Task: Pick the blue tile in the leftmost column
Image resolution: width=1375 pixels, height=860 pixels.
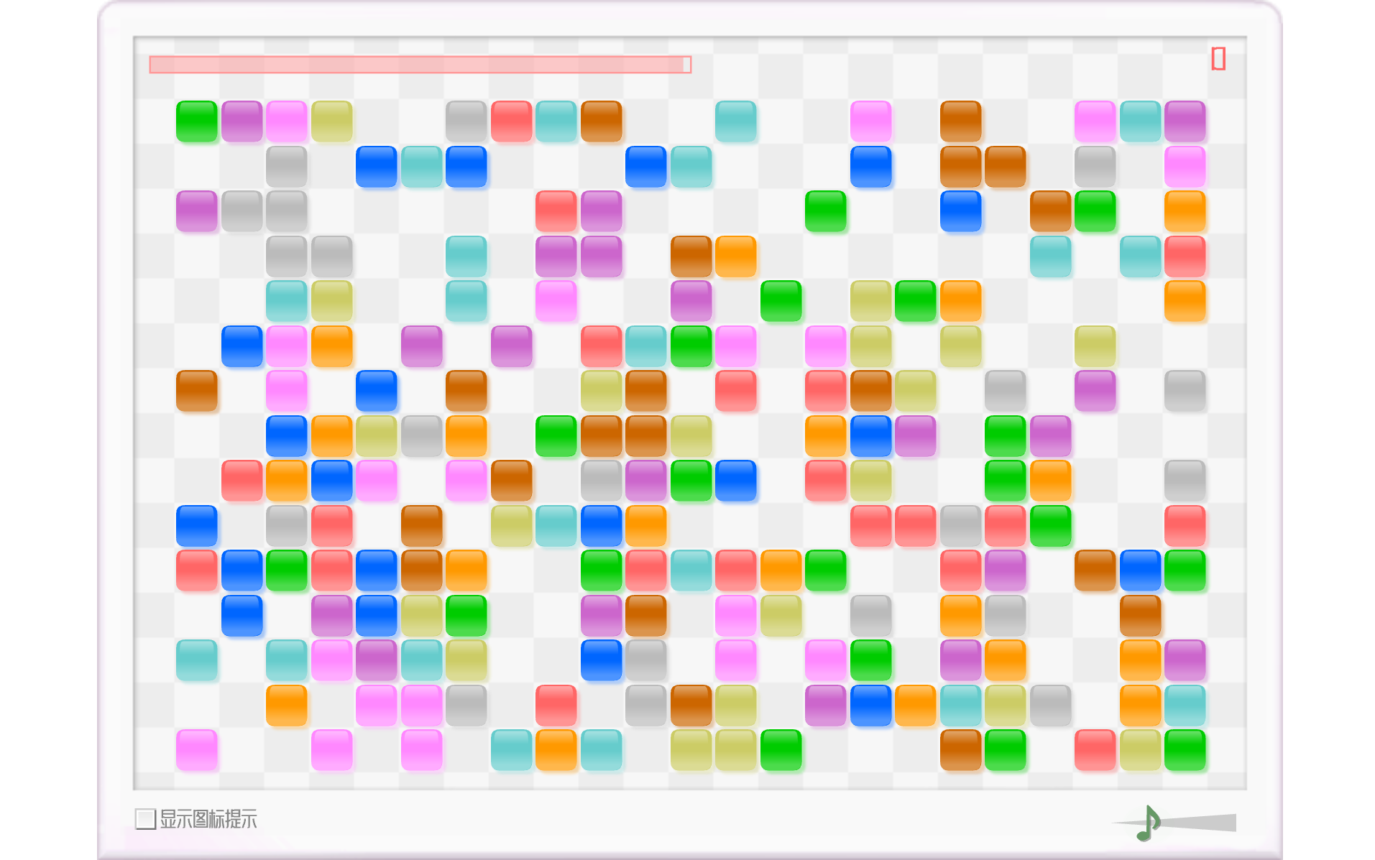Action: coord(196,525)
